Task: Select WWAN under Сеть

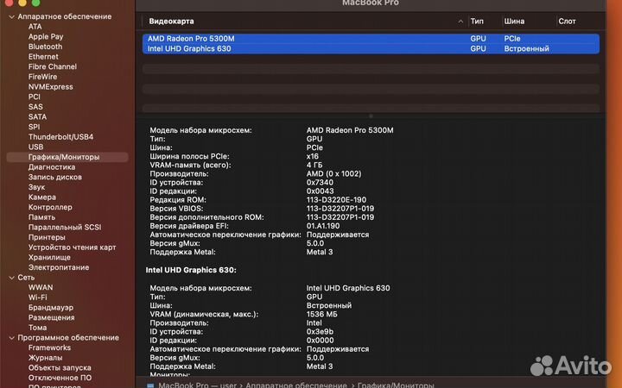Action: click(41, 287)
